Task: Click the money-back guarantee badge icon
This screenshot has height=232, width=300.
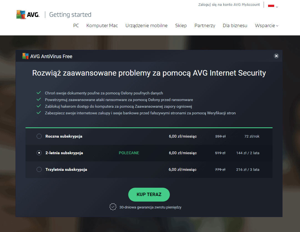Action: coord(113,207)
